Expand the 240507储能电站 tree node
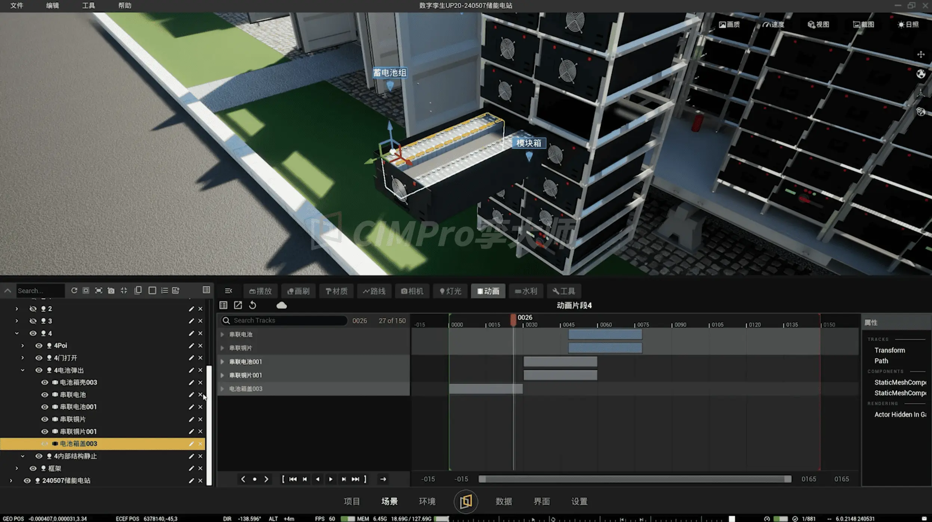Screen dimensions: 932x522 (x=11, y=481)
